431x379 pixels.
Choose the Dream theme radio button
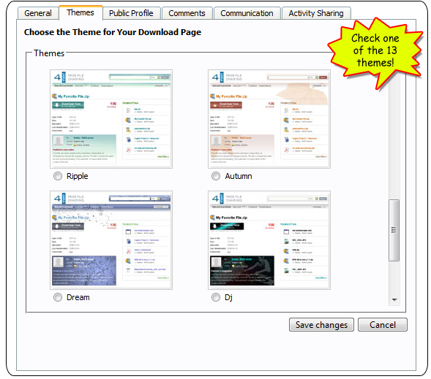pyautogui.click(x=58, y=297)
